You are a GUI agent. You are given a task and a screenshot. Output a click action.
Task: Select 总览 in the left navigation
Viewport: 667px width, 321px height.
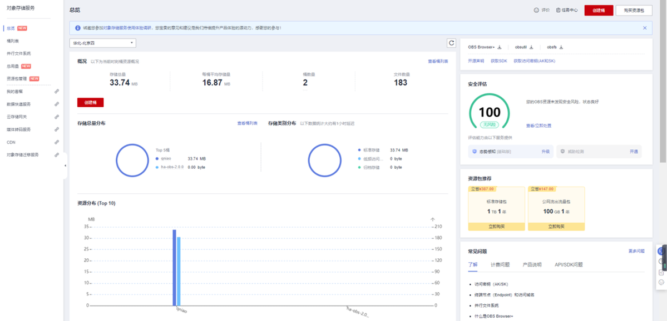pyautogui.click(x=11, y=28)
